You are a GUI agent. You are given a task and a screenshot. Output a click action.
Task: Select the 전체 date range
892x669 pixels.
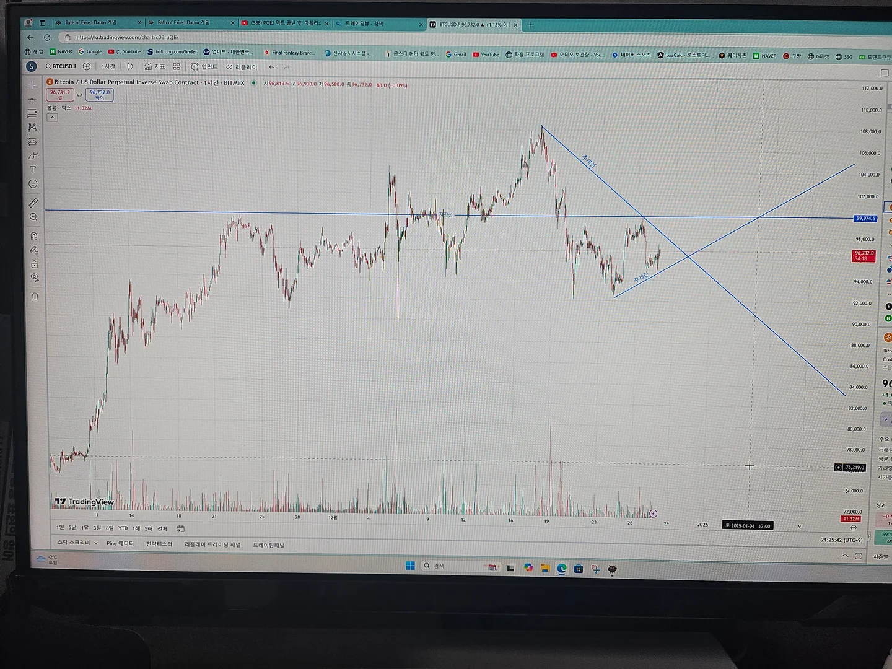[162, 528]
